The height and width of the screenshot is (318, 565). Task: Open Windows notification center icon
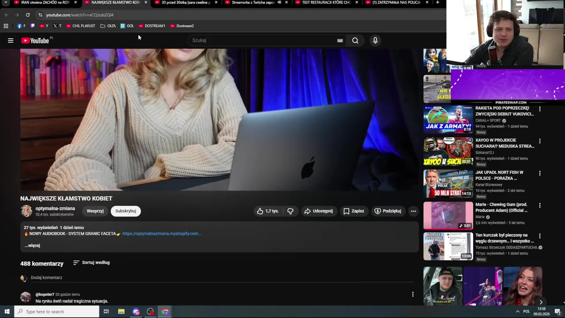point(557,312)
